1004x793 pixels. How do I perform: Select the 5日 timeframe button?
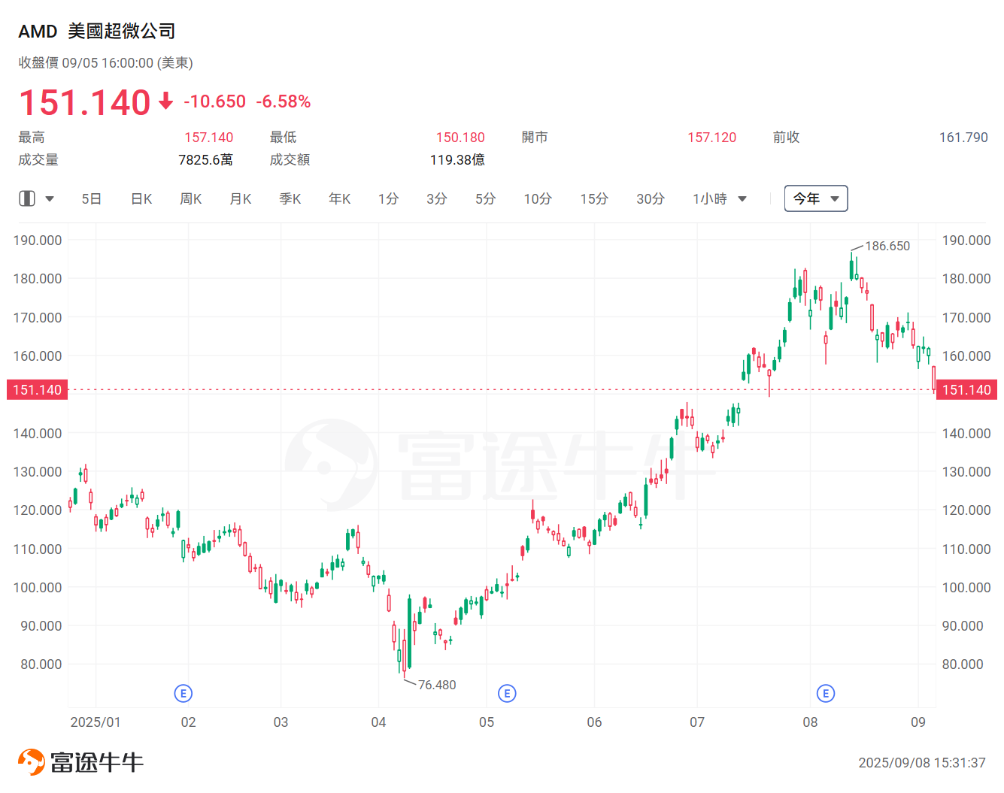pyautogui.click(x=90, y=198)
